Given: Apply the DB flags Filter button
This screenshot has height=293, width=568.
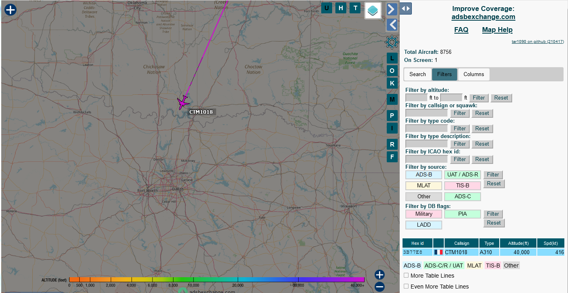Looking at the screenshot, I should pos(493,214).
